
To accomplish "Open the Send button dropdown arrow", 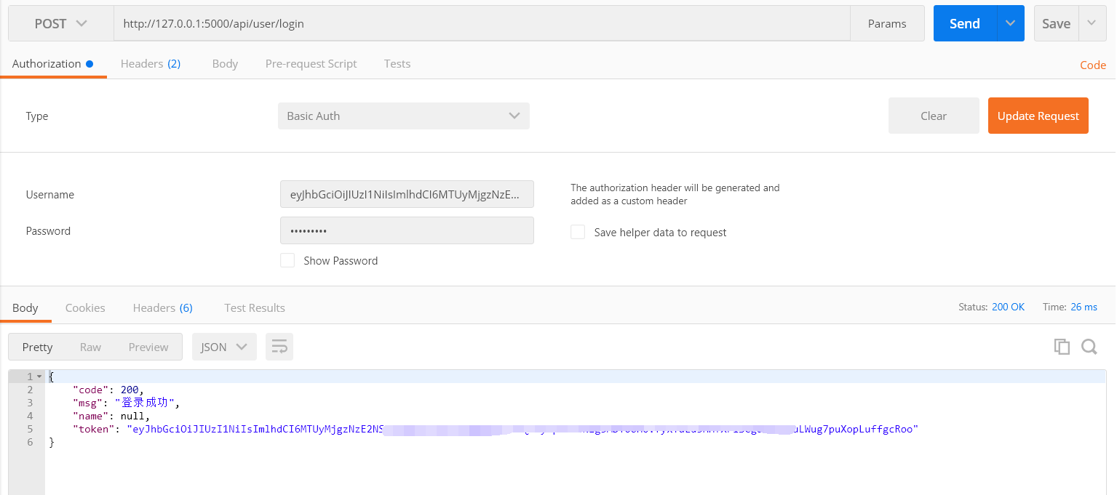I will pos(1010,23).
